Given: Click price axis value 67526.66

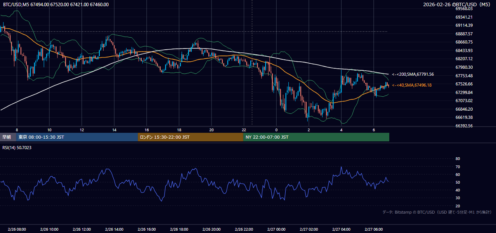Looking at the screenshot, I should coord(464,84).
